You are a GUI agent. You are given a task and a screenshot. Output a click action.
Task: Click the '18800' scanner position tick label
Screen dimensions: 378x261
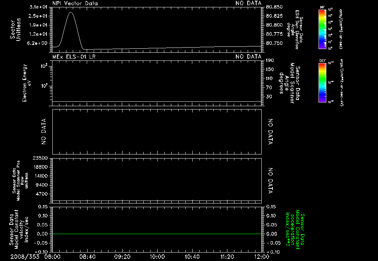(40, 167)
